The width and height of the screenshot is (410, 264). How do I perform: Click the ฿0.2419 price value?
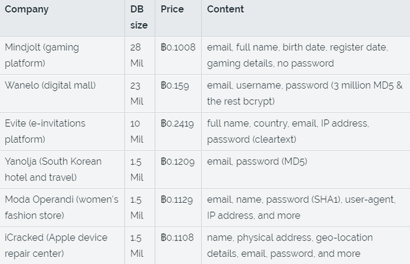(177, 123)
